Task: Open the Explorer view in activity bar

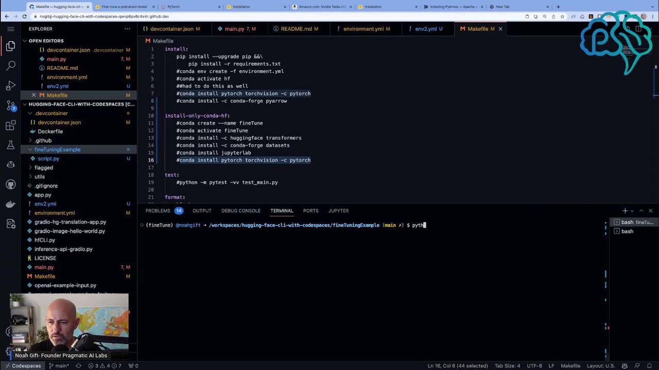Action: click(11, 46)
